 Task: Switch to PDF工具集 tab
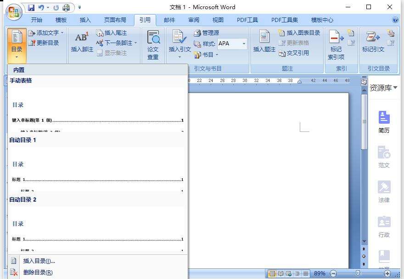coord(285,20)
